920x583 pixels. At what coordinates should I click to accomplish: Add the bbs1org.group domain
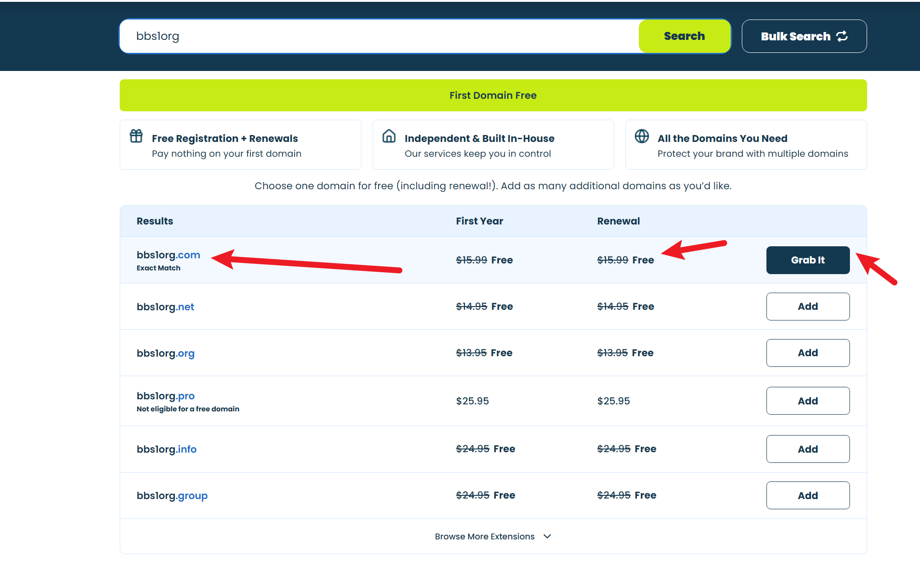(x=808, y=495)
